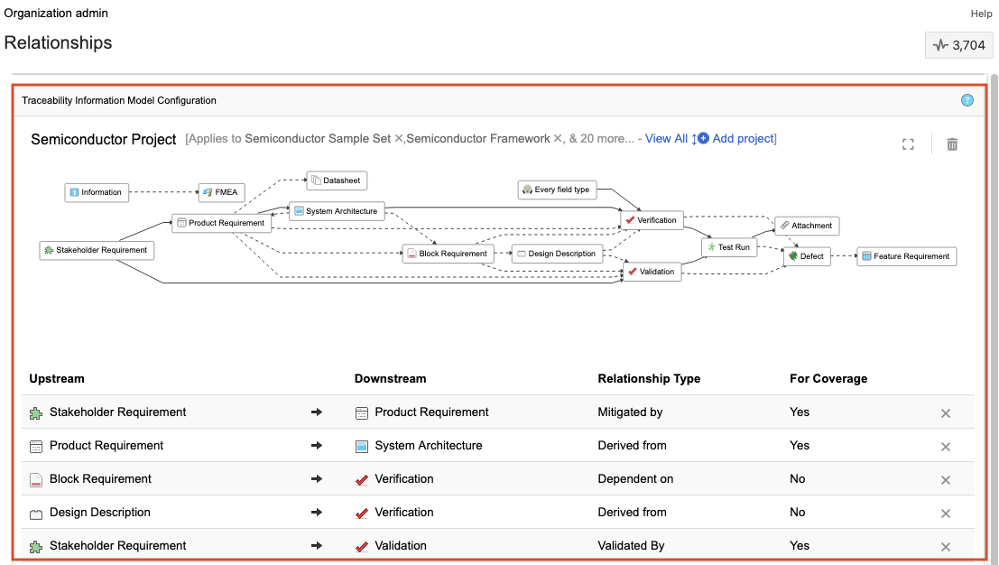Image resolution: width=999 pixels, height=565 pixels.
Task: Click the Validated By relationship type
Action: [x=631, y=546]
